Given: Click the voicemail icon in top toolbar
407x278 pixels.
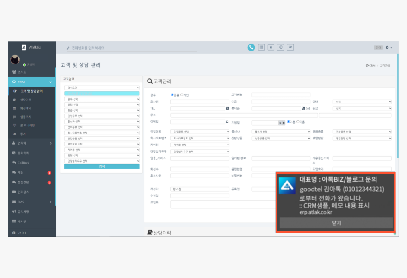Looking at the screenshot, I should click(290, 47).
